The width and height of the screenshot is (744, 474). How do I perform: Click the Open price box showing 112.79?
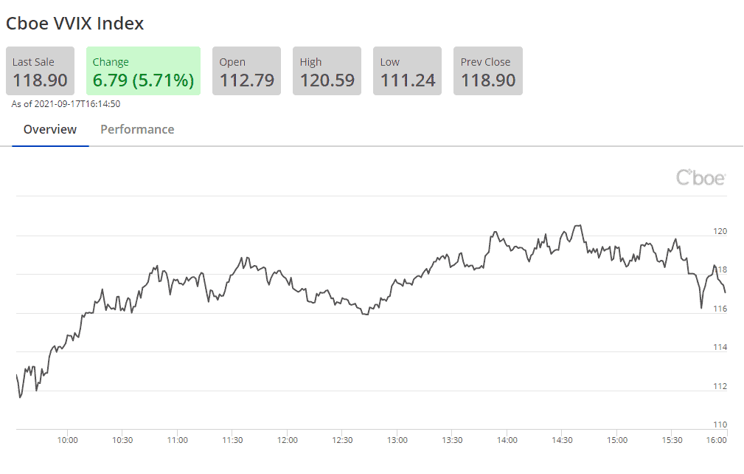[x=246, y=70]
